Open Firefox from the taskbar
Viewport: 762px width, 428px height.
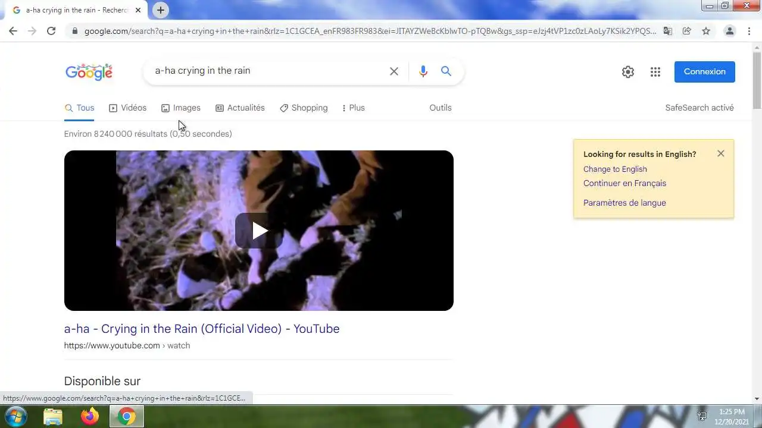click(x=90, y=417)
